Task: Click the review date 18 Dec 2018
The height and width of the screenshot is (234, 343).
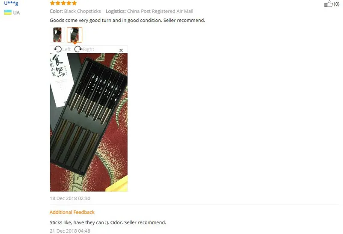Action: coord(70,198)
